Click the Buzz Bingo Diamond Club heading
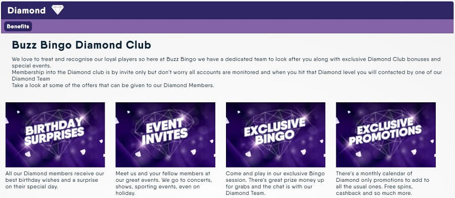The image size is (455, 198). [x=81, y=45]
